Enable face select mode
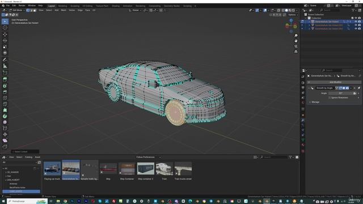Screen dimensions: 363x204 pos(35,10)
